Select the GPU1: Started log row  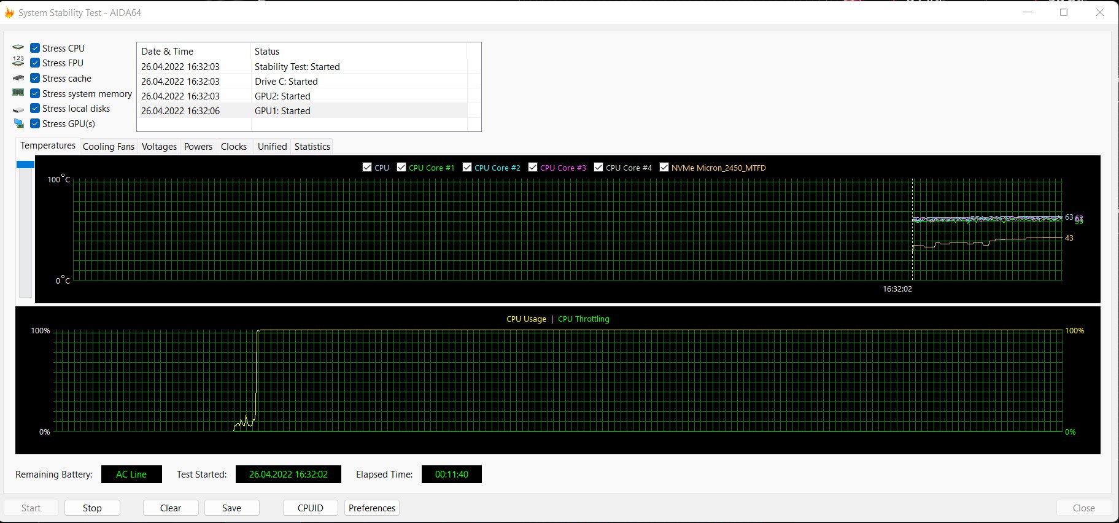[x=282, y=111]
